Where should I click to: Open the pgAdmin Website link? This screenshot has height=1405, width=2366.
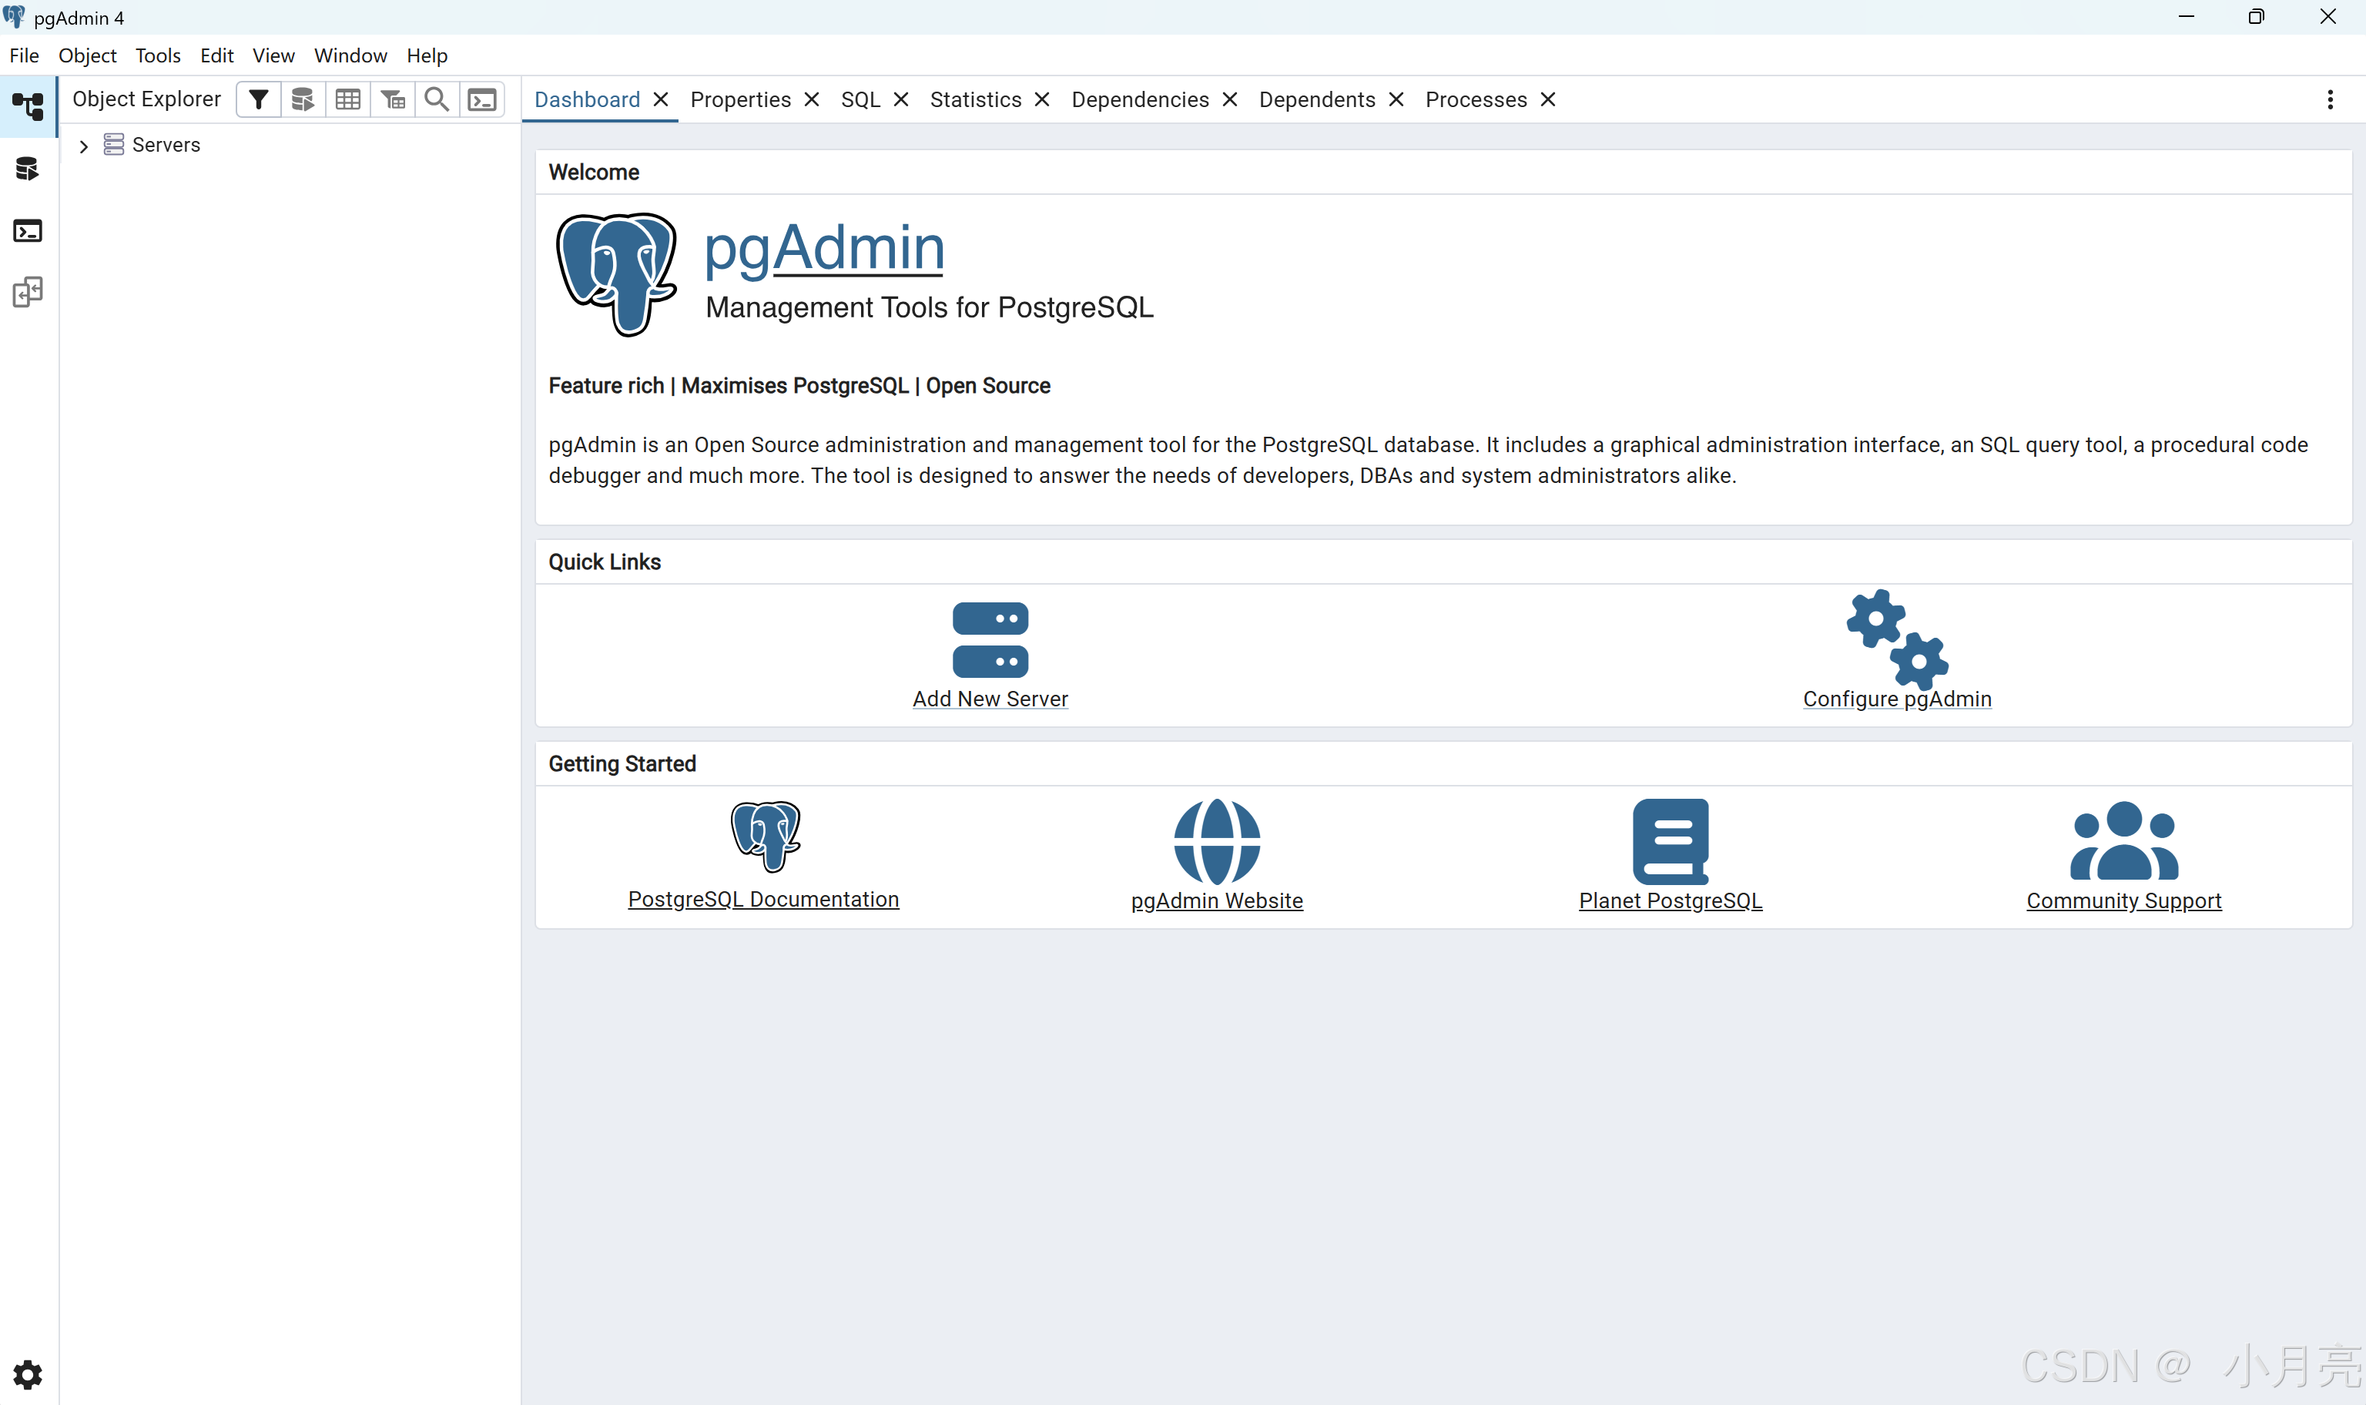[1216, 900]
